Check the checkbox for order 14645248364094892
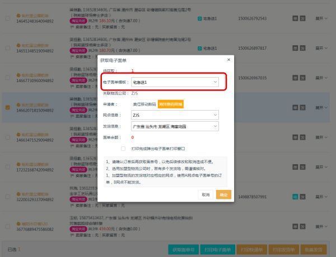Image resolution: width=336 pixels, height=257 pixels. click(x=7, y=18)
